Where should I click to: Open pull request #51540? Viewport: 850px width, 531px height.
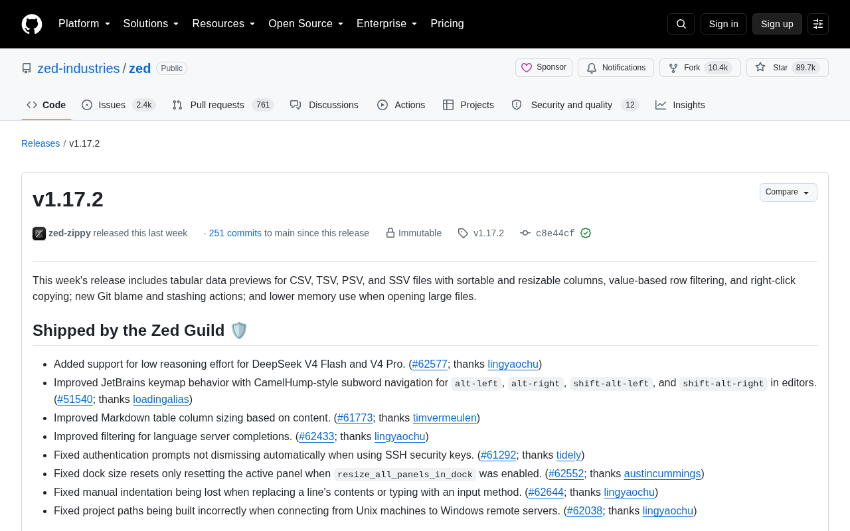pos(75,399)
